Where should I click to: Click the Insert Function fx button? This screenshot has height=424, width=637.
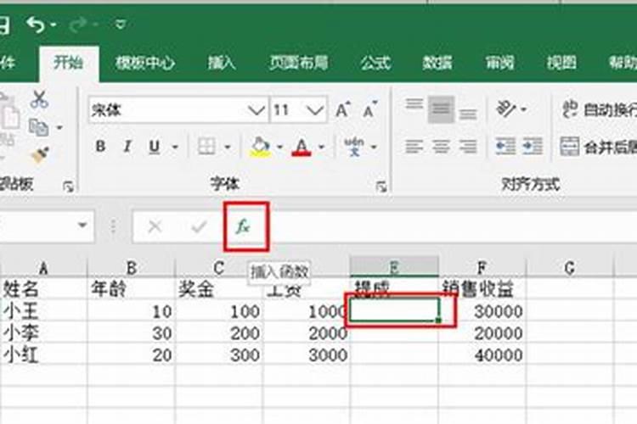(x=244, y=226)
